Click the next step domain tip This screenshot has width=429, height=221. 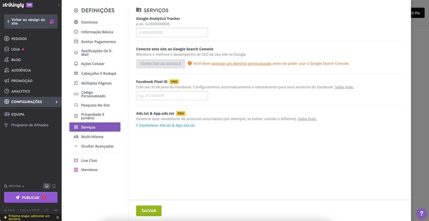(29, 217)
